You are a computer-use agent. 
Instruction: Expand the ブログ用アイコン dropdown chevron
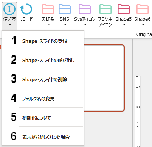point(106,30)
